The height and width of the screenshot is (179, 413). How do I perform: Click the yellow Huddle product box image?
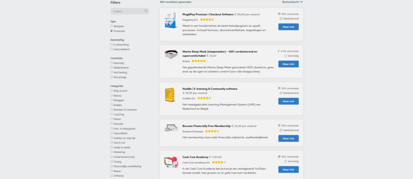pos(170,95)
